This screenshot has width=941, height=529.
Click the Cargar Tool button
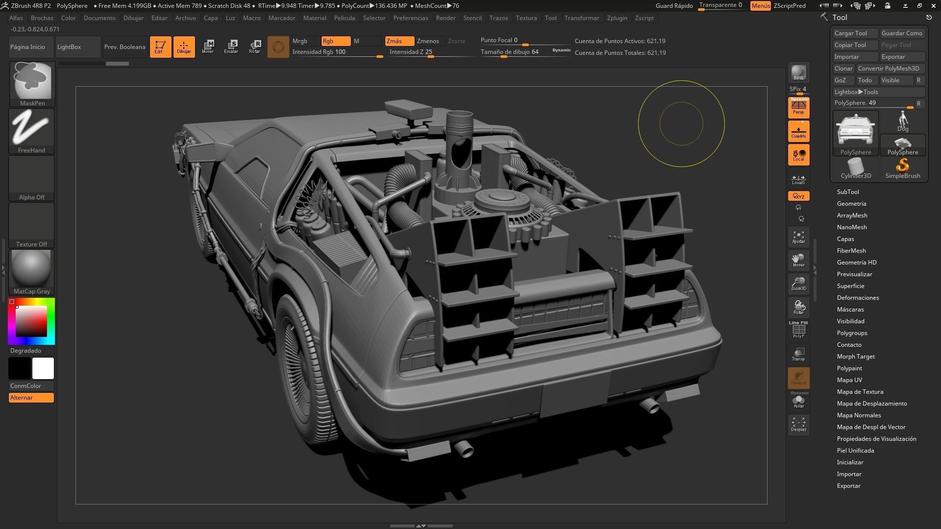pyautogui.click(x=855, y=33)
